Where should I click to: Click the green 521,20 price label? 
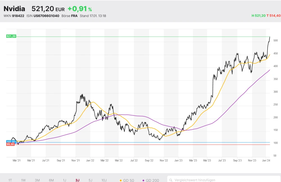point(11,36)
